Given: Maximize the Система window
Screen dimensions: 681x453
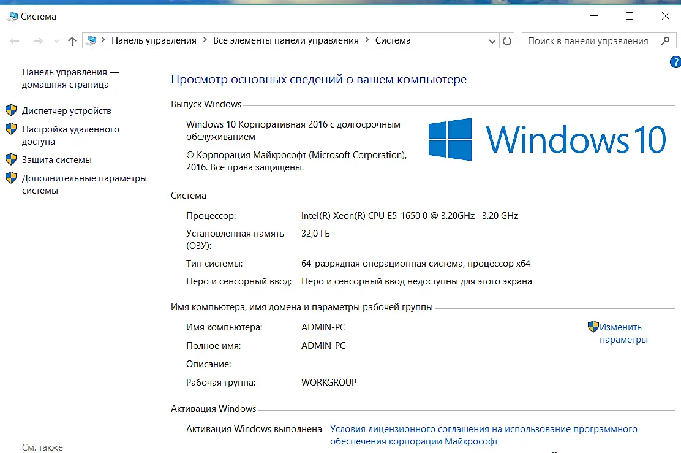Looking at the screenshot, I should click(x=630, y=16).
